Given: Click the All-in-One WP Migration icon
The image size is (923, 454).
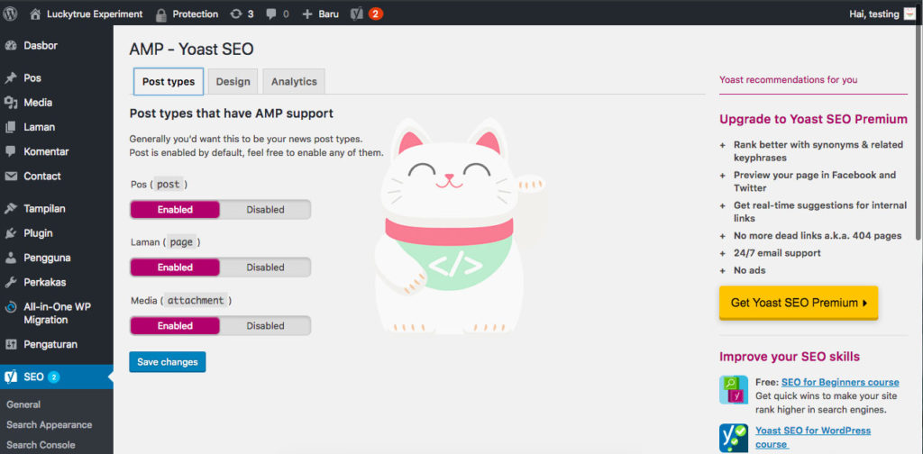Looking at the screenshot, I should 11,307.
